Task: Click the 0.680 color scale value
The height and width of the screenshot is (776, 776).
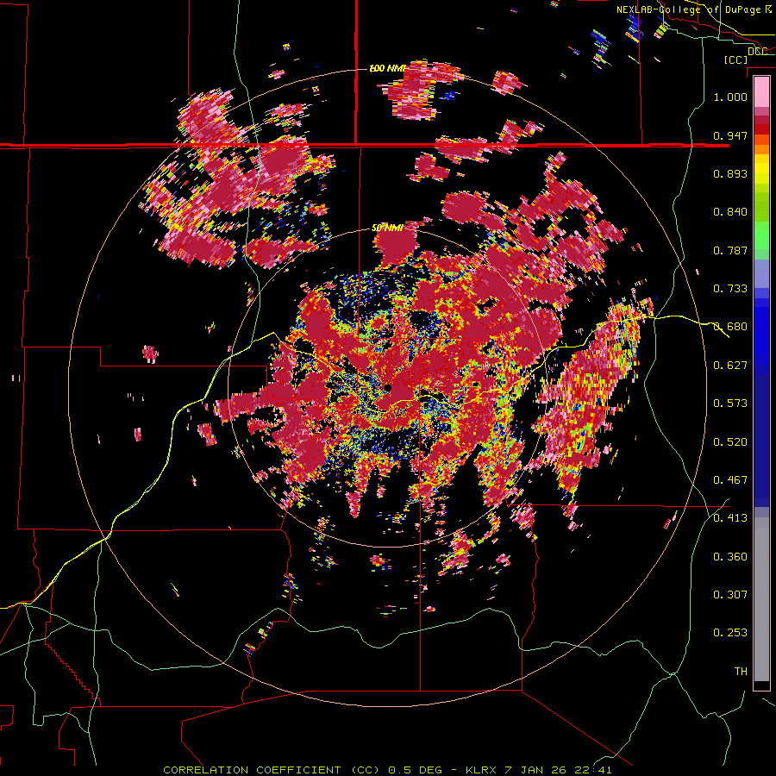Action: click(x=730, y=327)
